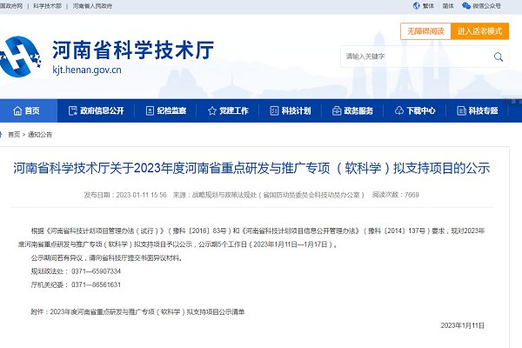
Task: Click the 繁体 traditional Chinese icon
Action: pos(415,5)
